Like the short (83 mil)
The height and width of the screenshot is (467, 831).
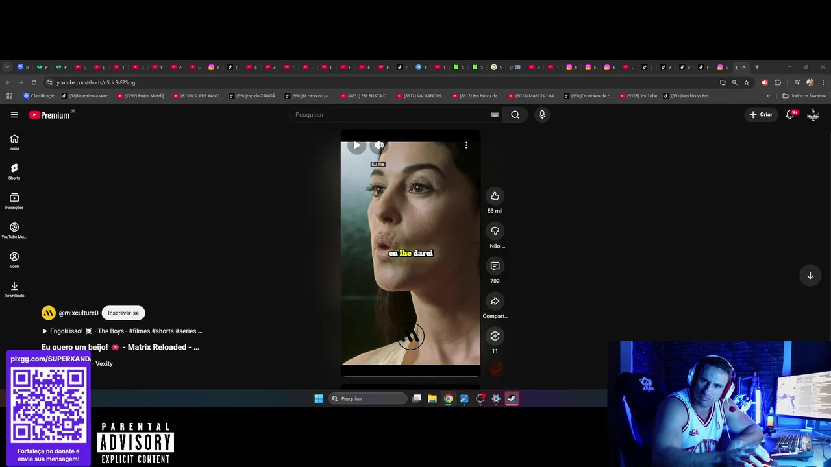(495, 196)
